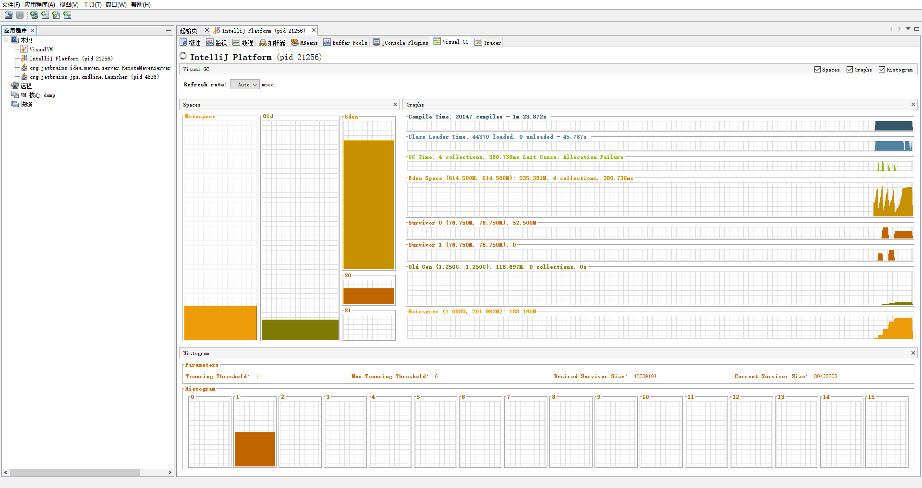Click the Metaspace usage bar
The width and height of the screenshot is (922, 488).
pyautogui.click(x=220, y=323)
